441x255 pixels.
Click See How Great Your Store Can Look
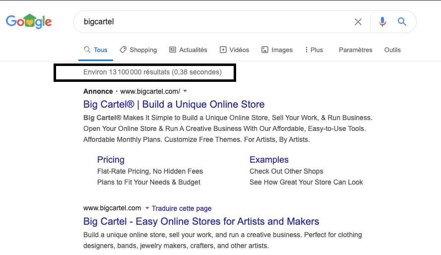(306, 182)
